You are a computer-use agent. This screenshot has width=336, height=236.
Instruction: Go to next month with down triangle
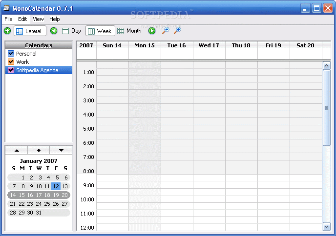(x=61, y=150)
